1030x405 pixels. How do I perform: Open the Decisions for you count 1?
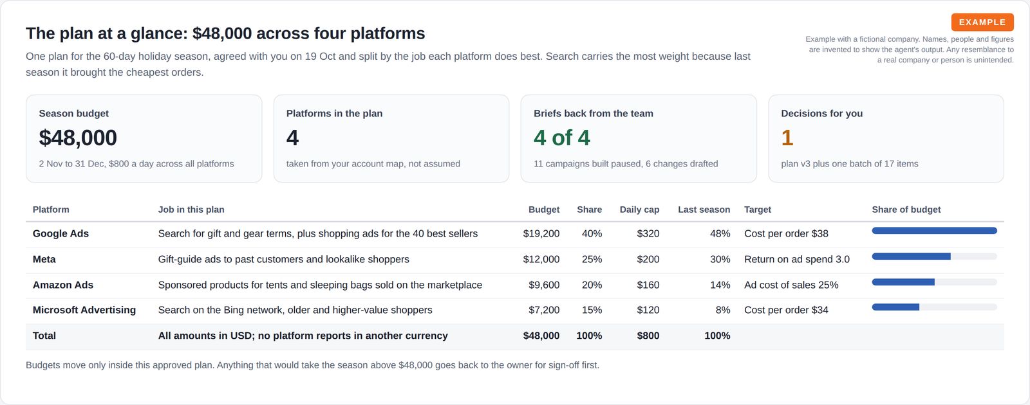pyautogui.click(x=787, y=138)
